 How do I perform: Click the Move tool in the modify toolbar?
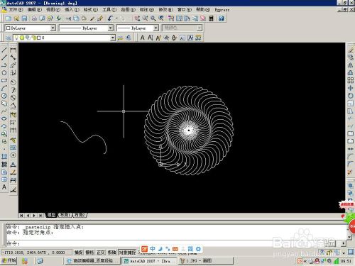click(x=351, y=88)
